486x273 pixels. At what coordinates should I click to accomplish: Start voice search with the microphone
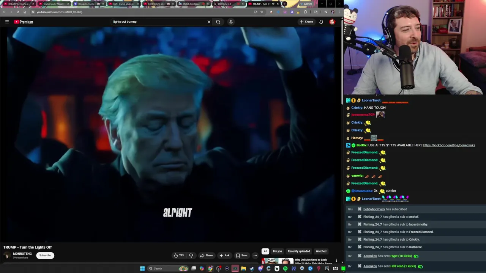[231, 22]
